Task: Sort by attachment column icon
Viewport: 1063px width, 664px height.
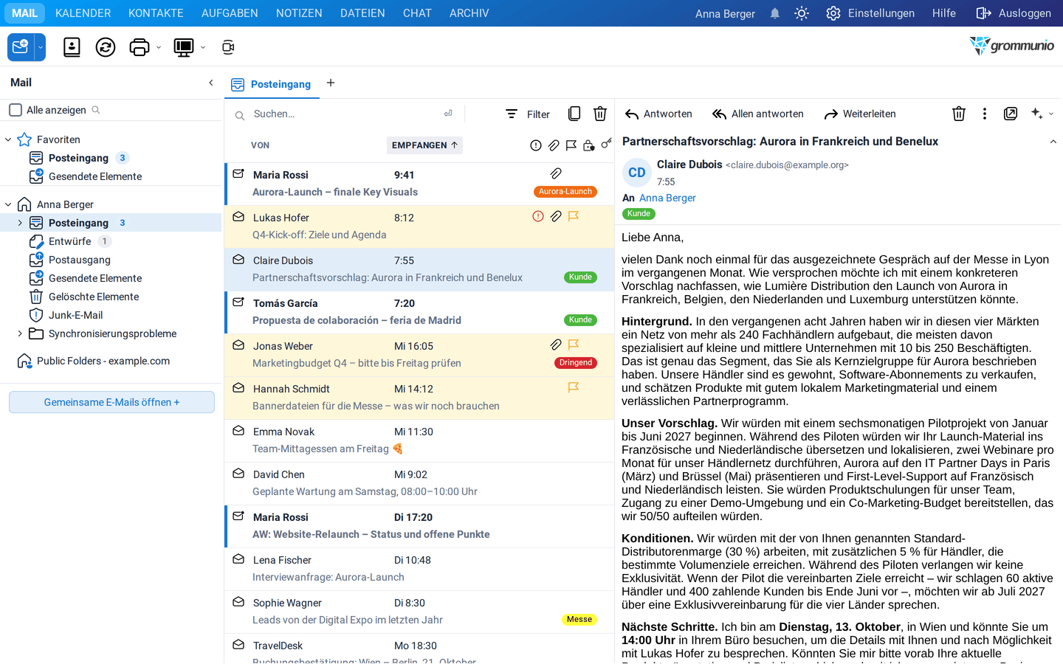Action: coord(554,145)
